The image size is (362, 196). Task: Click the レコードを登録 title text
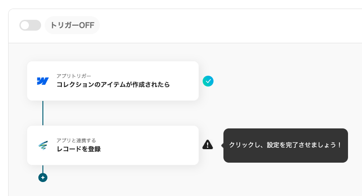tap(79, 149)
